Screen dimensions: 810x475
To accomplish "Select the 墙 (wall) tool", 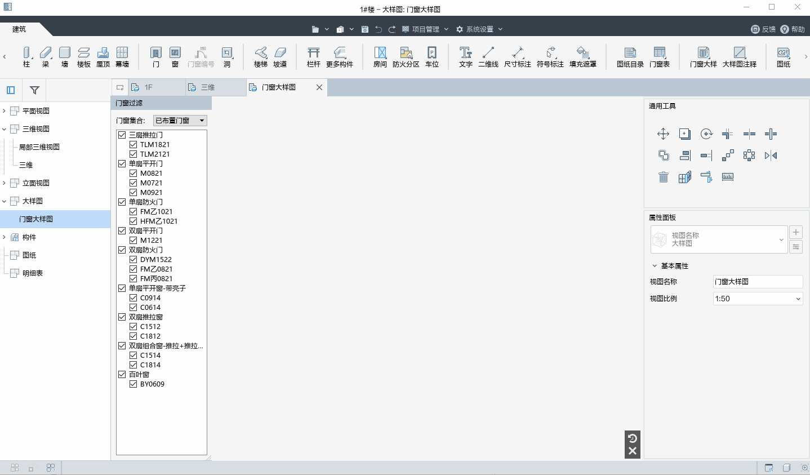I will [65, 57].
